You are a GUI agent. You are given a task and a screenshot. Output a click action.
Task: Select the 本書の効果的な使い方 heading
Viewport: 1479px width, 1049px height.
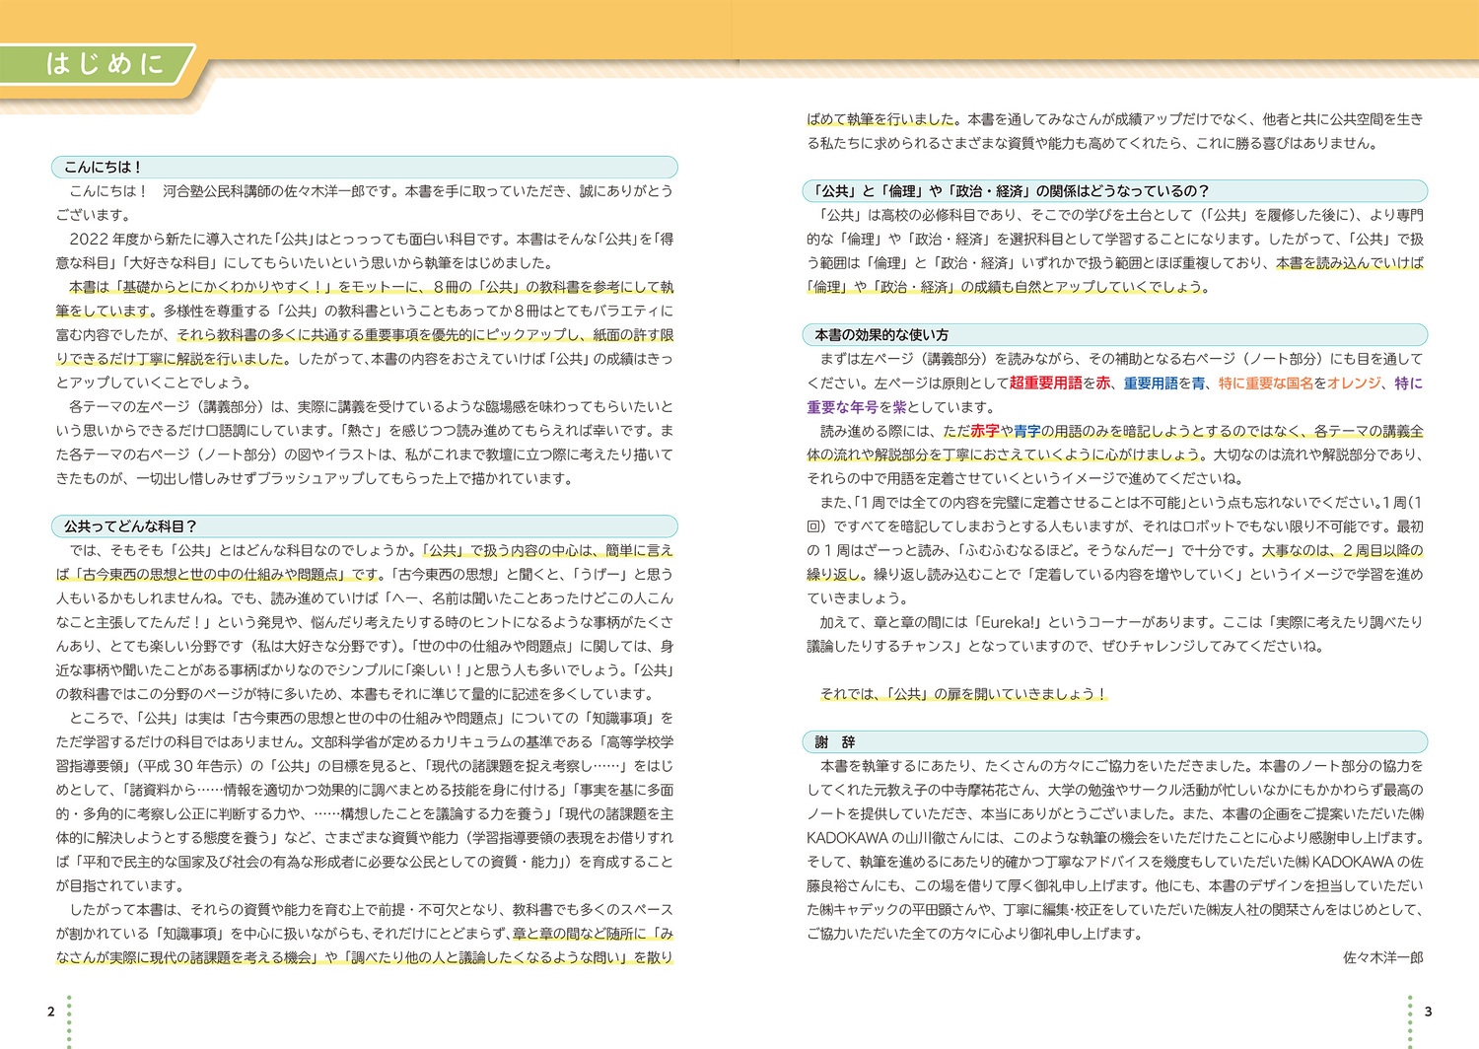(x=1115, y=335)
